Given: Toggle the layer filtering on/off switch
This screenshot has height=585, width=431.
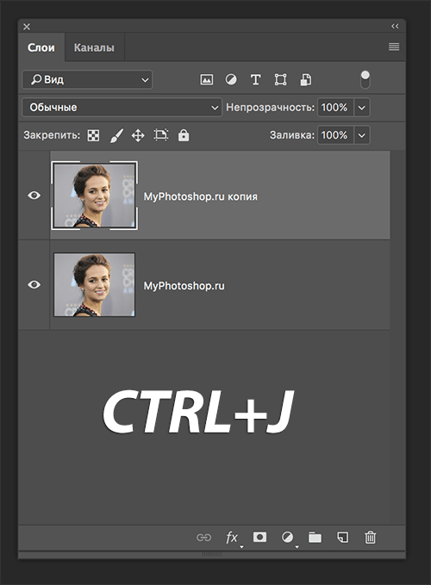Looking at the screenshot, I should pyautogui.click(x=365, y=80).
